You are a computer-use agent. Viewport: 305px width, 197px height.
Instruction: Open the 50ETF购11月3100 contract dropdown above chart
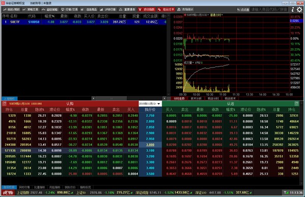pos(196,15)
